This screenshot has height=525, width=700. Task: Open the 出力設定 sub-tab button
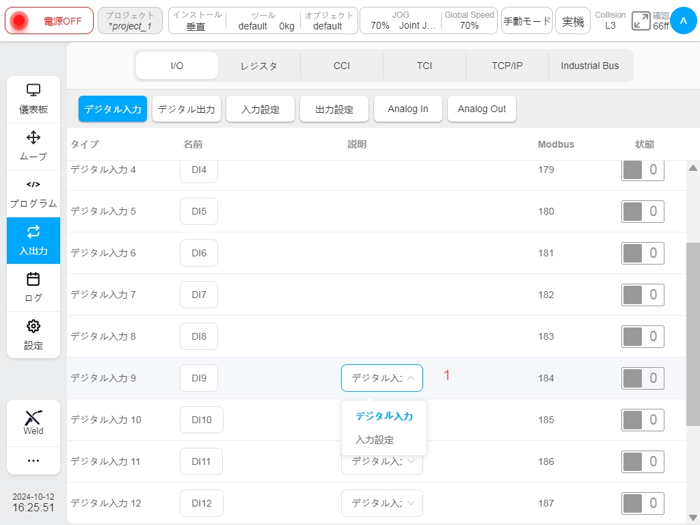click(334, 109)
